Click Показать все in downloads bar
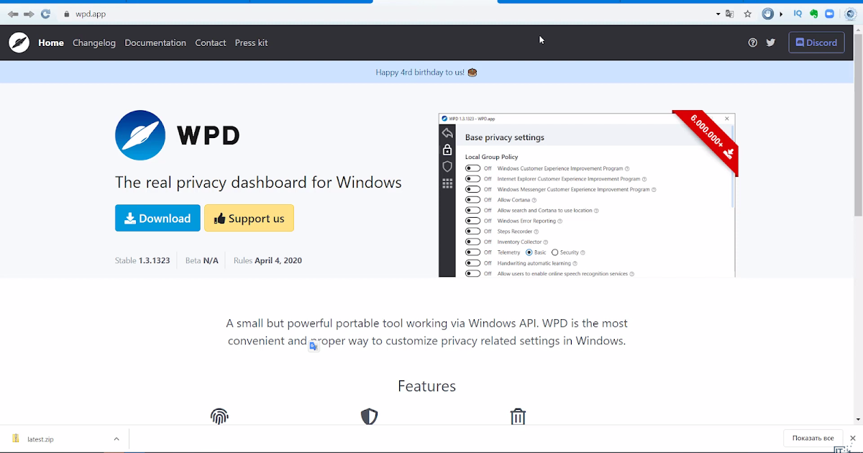The image size is (863, 453). (813, 438)
